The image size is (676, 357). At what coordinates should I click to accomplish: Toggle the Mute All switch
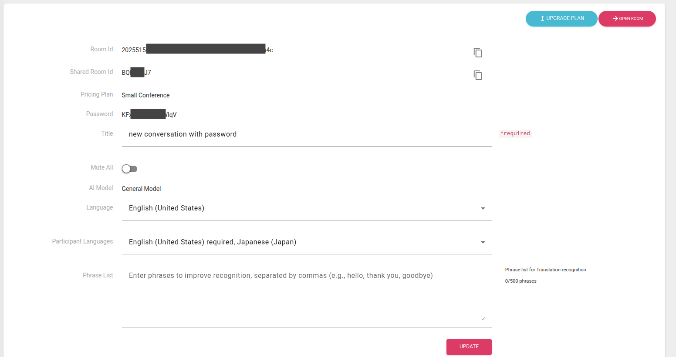point(129,169)
